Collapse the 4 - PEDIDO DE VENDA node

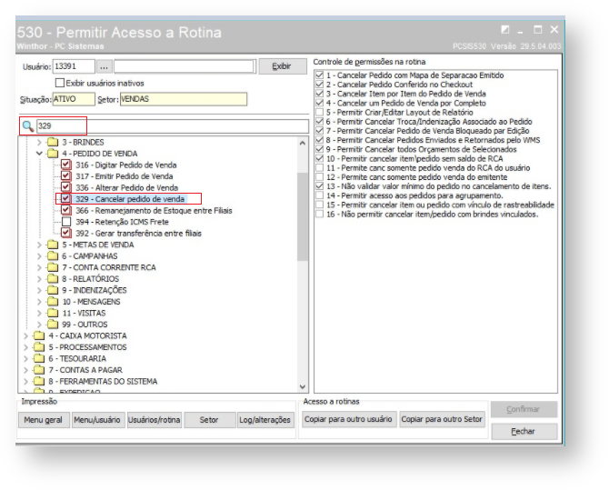[39, 154]
